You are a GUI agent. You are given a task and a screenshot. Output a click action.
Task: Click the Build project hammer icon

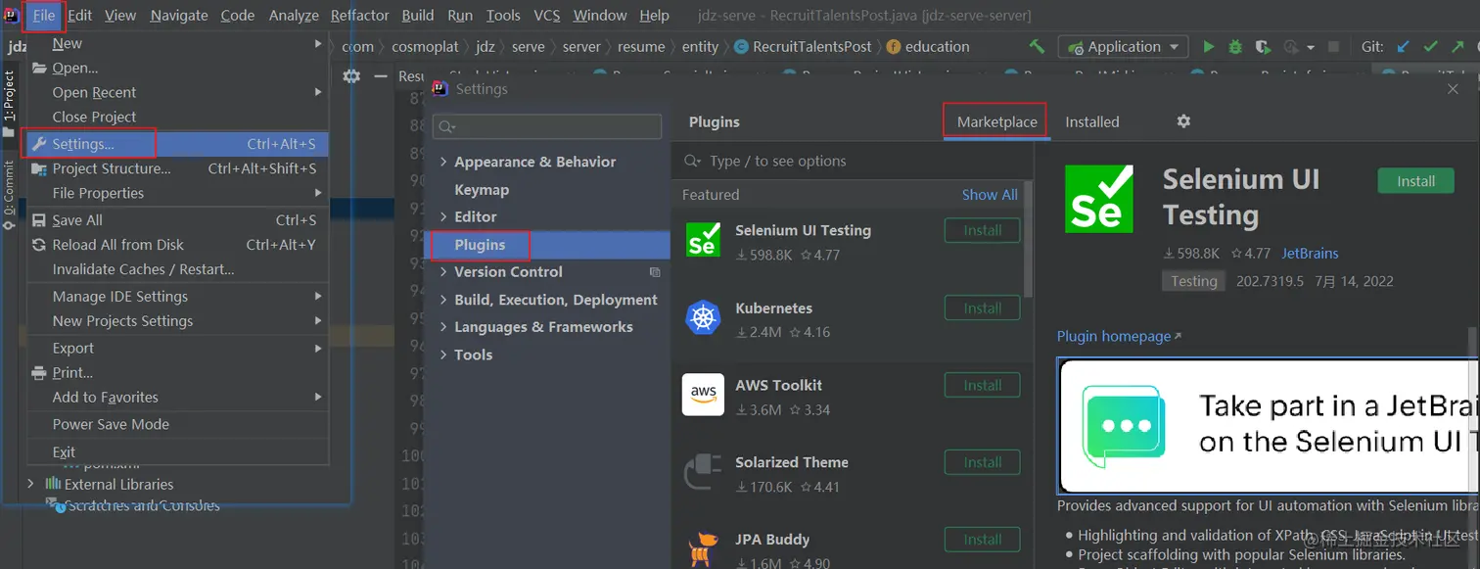pyautogui.click(x=1037, y=46)
